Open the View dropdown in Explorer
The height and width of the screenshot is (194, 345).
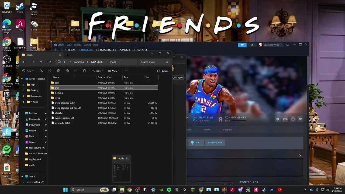pyautogui.click(x=114, y=71)
